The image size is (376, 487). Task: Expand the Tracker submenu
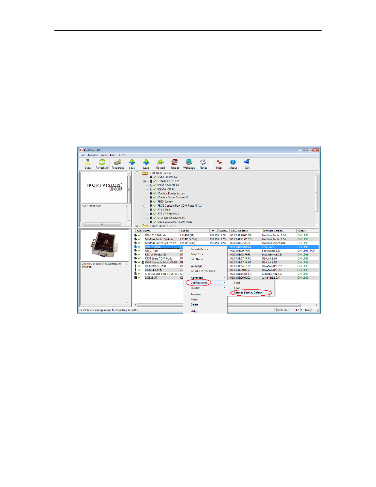pyautogui.click(x=205, y=288)
